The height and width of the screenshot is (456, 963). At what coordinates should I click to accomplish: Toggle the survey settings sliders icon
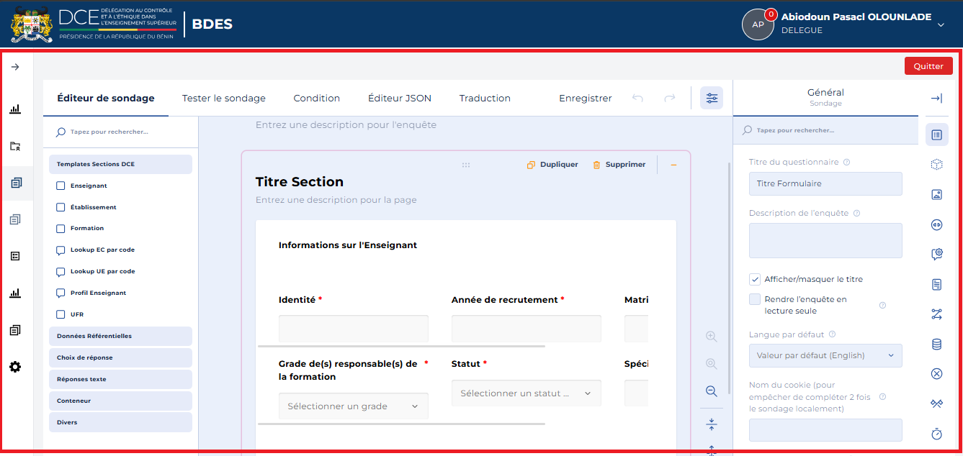pyautogui.click(x=712, y=98)
